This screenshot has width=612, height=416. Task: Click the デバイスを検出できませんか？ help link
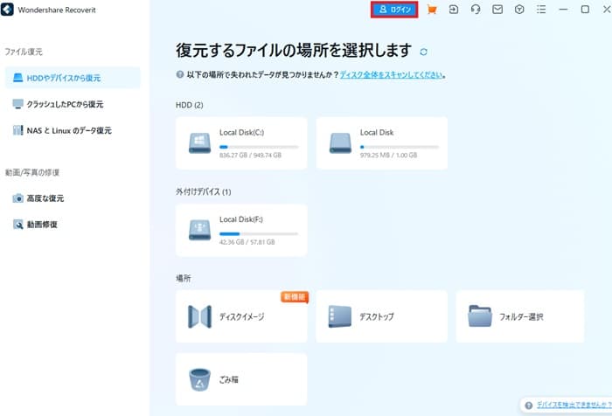(x=574, y=405)
